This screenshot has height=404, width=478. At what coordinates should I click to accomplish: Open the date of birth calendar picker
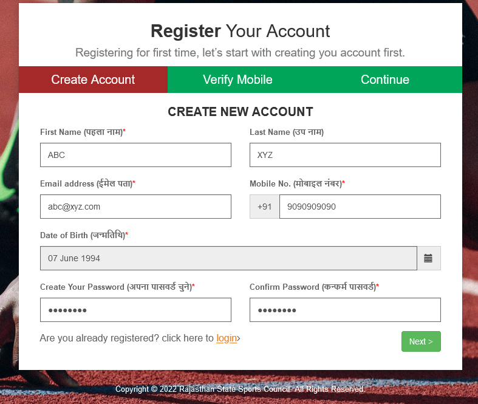[x=428, y=258]
